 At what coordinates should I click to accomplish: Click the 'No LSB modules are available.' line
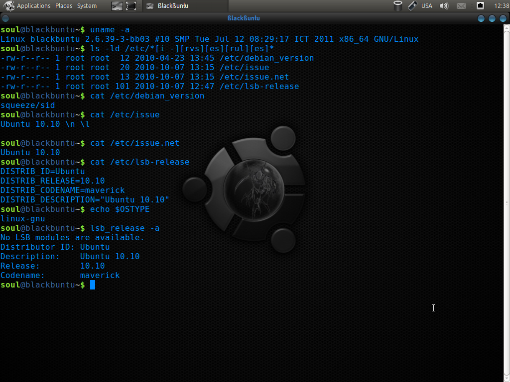tap(72, 237)
